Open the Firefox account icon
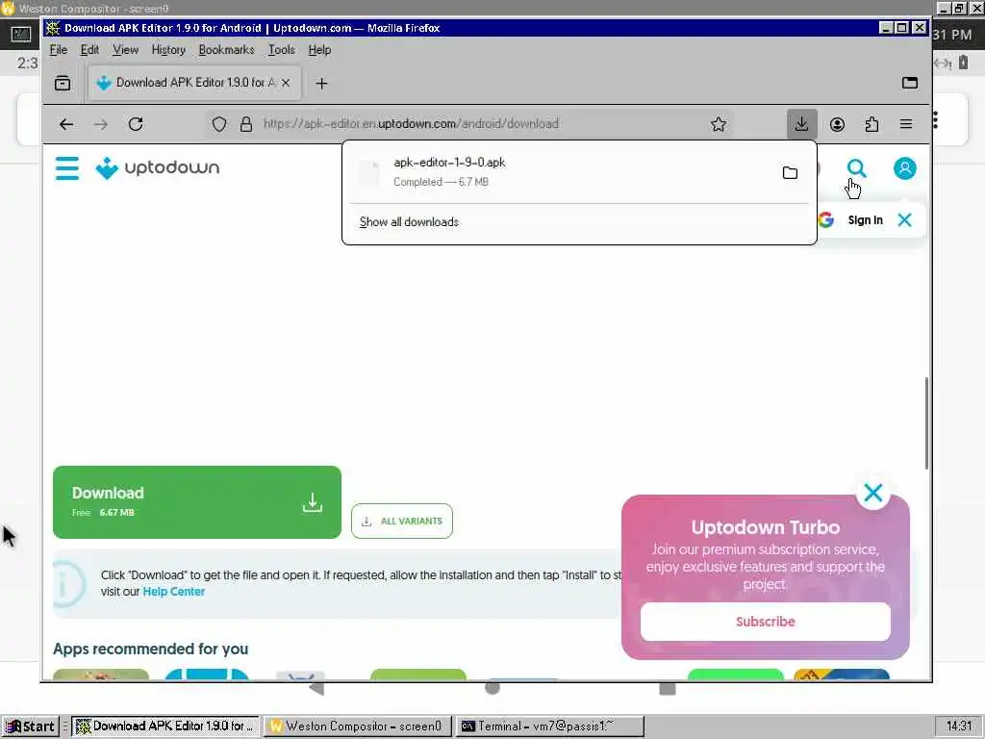985x739 pixels. (x=837, y=124)
